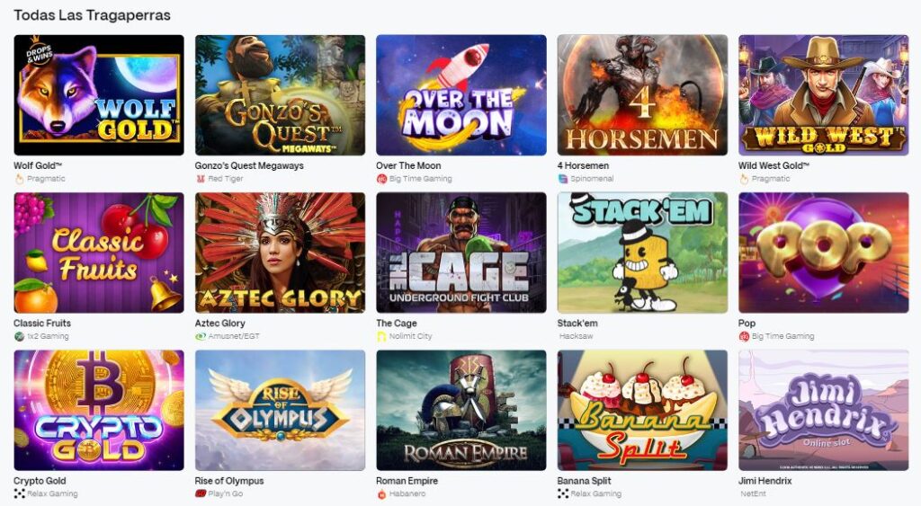Click the NetEnt provider link under Jimi Hendrix
This screenshot has height=506, width=921.
point(753,494)
